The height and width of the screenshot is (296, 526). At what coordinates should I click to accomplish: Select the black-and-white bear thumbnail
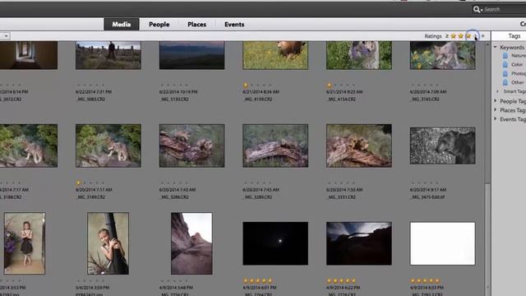[x=442, y=146]
